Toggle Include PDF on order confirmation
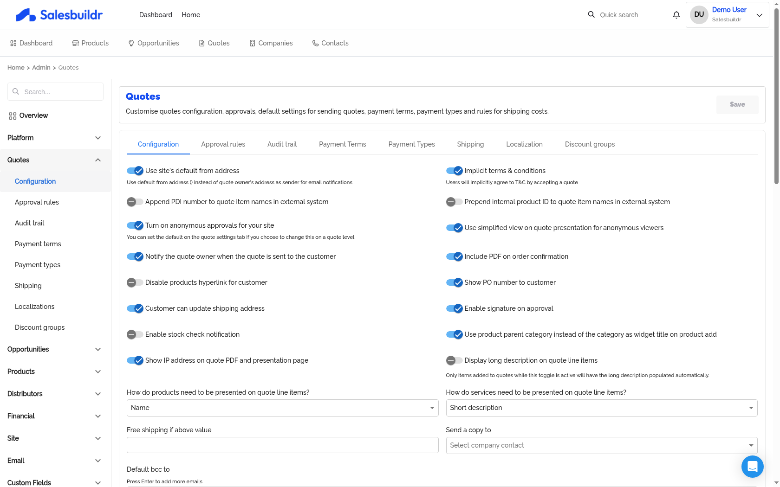Viewport: 780px width, 487px height. (x=454, y=256)
